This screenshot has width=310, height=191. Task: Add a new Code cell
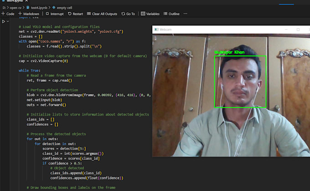click(8, 14)
